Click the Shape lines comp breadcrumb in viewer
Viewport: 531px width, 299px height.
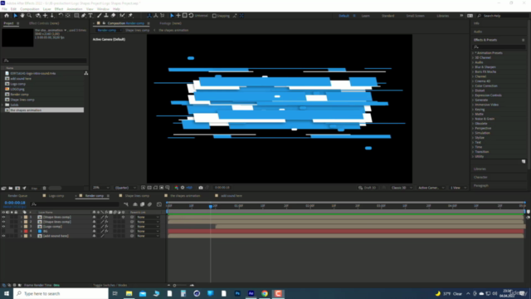coord(137,30)
